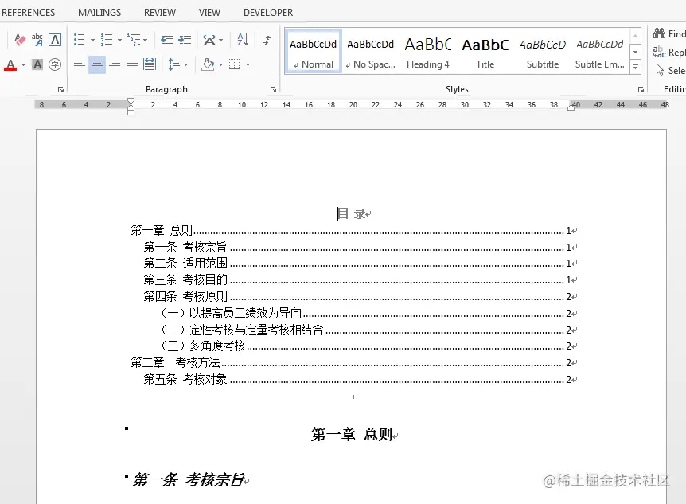The image size is (686, 504).
Task: Click the Sort icon in Paragraph group
Action: (x=241, y=39)
